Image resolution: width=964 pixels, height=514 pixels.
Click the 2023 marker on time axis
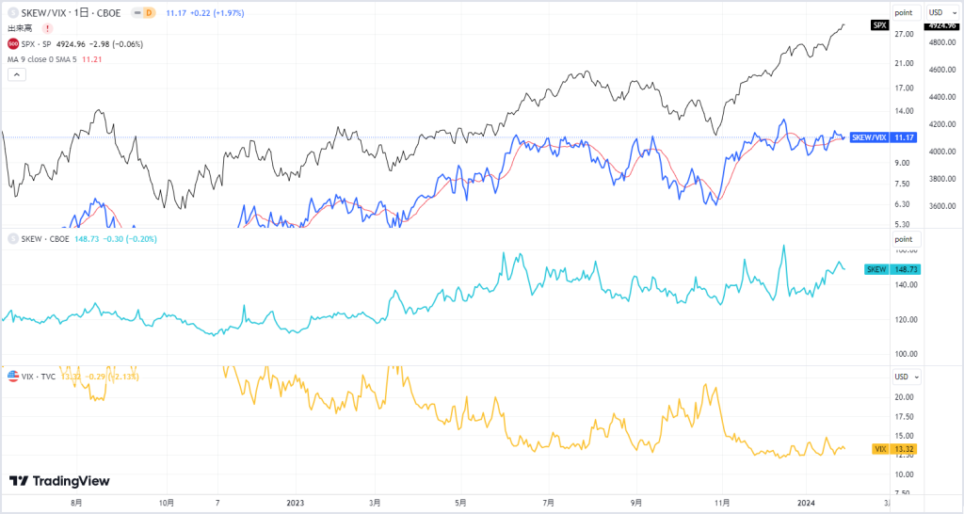[x=296, y=503]
